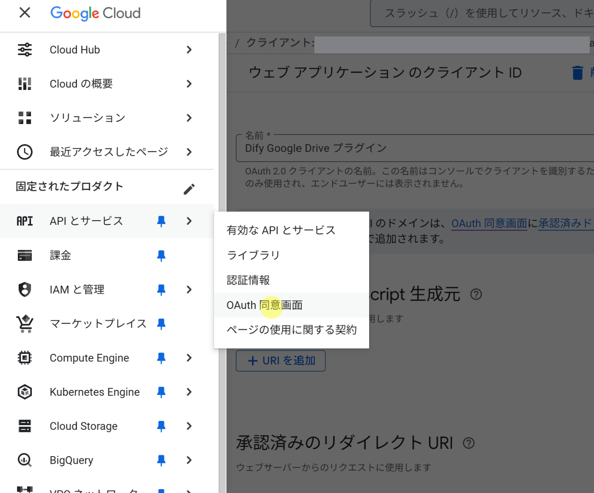Open 認証情報 in the API submenu

tap(291, 280)
